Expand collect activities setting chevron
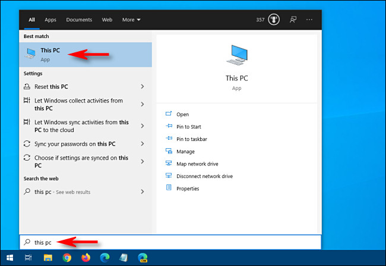 point(143,104)
